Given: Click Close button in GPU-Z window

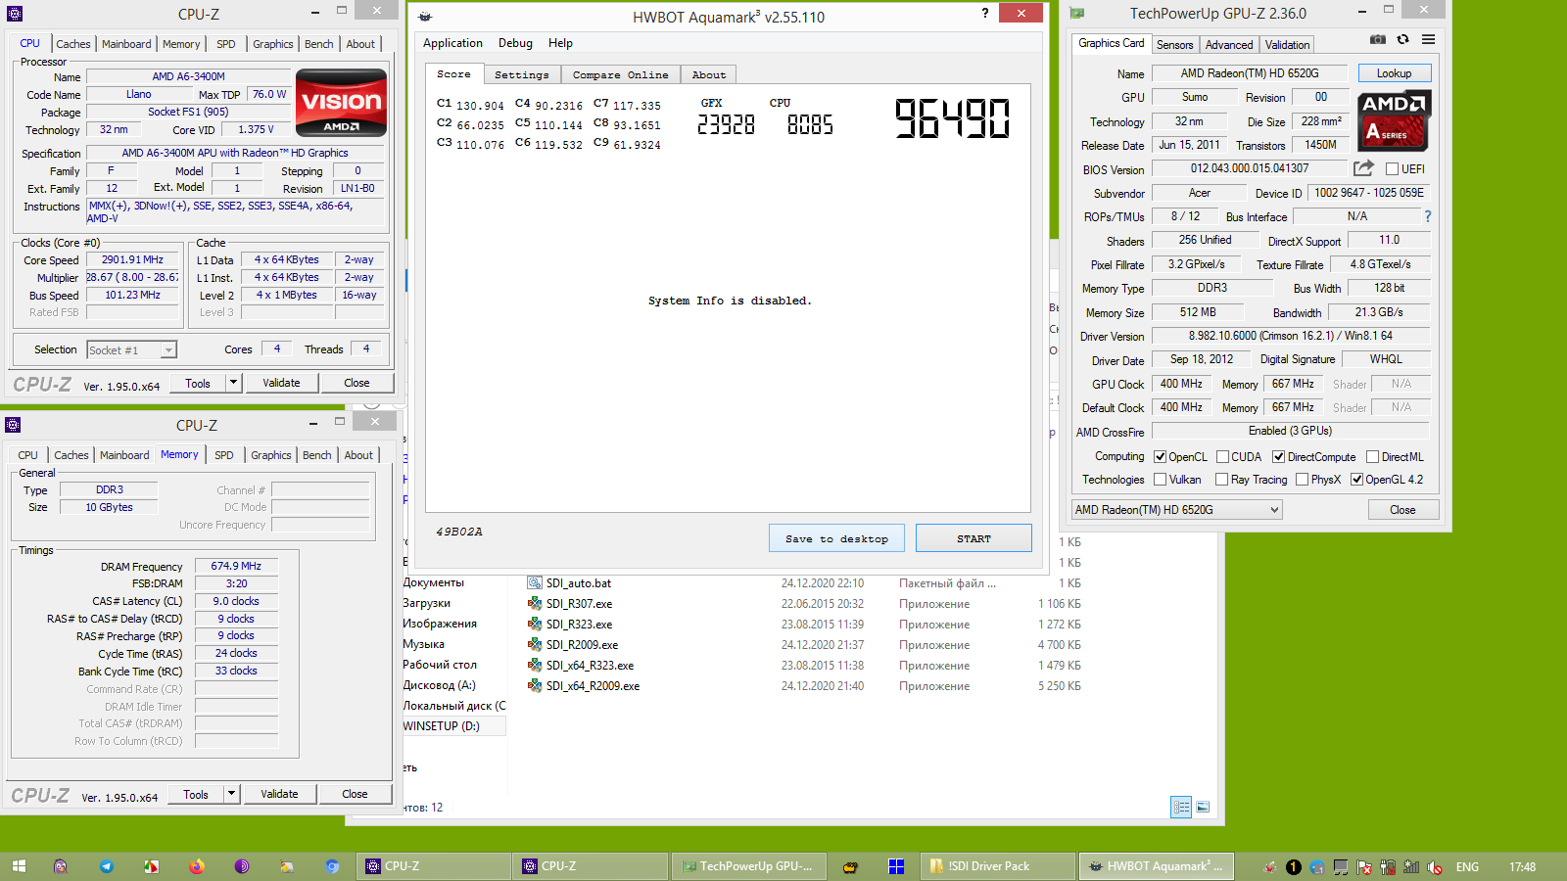Looking at the screenshot, I should [x=1402, y=510].
